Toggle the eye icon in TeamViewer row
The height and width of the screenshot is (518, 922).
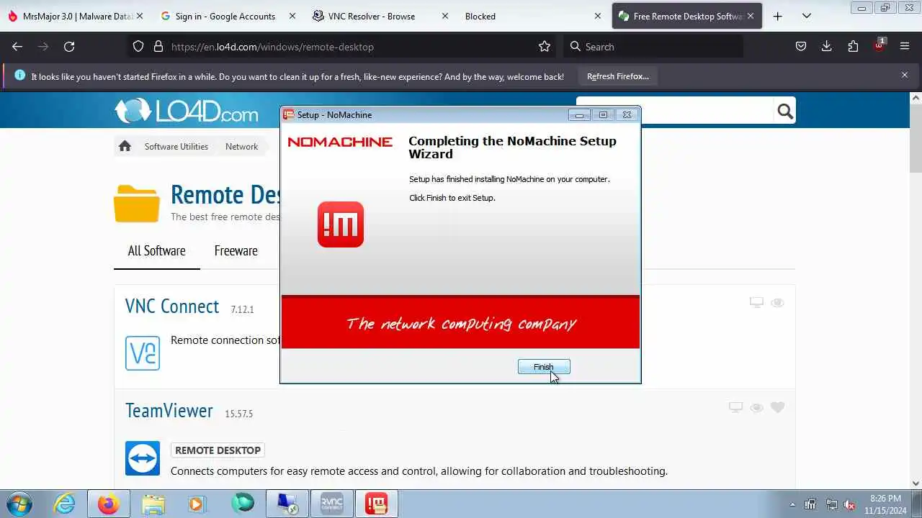pos(756,407)
